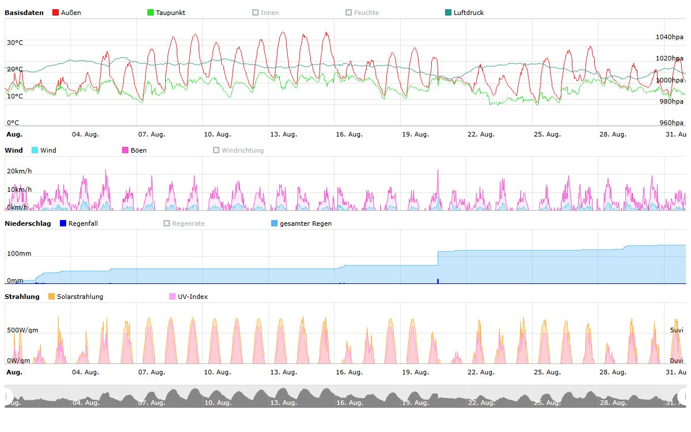
Task: Show the greyed-out Regenrate series
Action: [x=167, y=223]
